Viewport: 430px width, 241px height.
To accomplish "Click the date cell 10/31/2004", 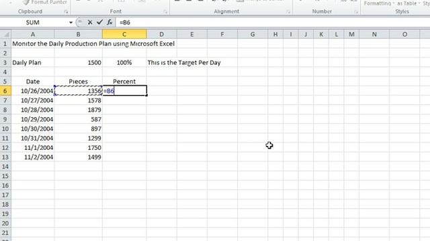I will coord(33,139).
